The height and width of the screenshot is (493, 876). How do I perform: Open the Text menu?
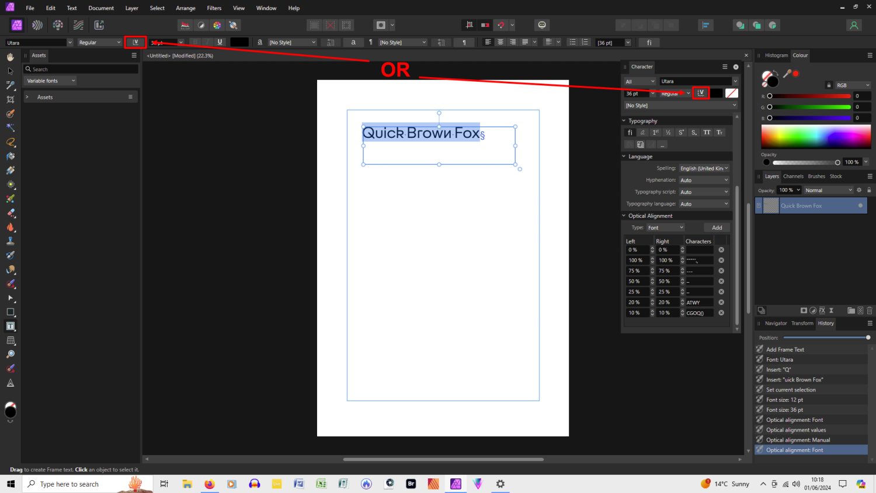click(x=71, y=8)
